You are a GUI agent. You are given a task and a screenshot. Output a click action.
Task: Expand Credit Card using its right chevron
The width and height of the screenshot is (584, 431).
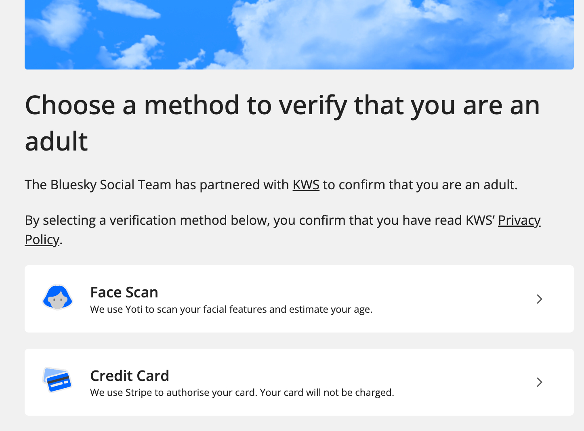[x=539, y=382]
